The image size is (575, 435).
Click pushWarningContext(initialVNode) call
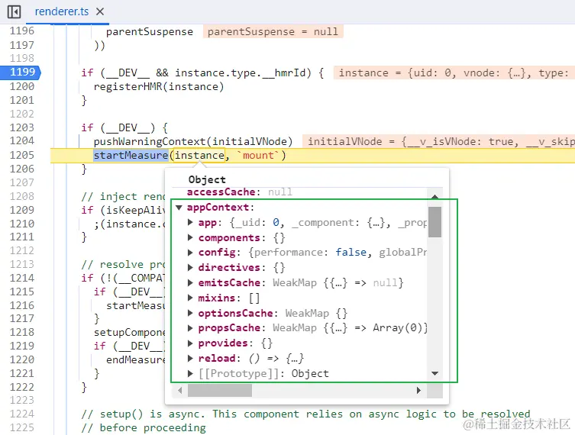[x=193, y=141]
